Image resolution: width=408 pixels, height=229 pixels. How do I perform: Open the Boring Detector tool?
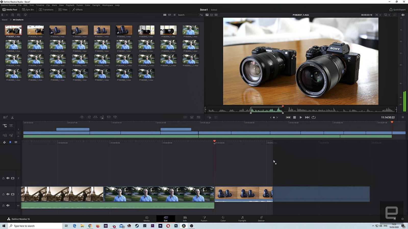[x=5, y=117]
